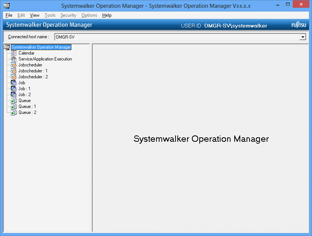Click the Service/Application Execution gear icon
The width and height of the screenshot is (312, 236).
point(13,59)
